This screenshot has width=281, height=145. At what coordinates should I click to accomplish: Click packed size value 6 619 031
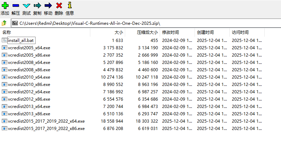[148, 129]
